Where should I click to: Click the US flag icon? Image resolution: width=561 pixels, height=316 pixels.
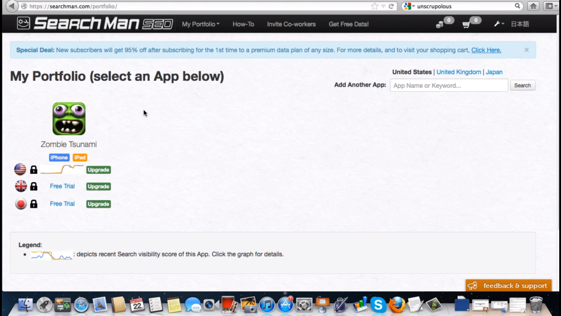[20, 169]
